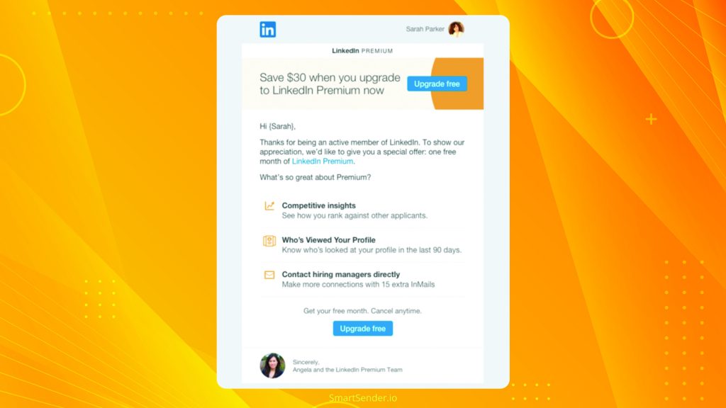Click the envelope InMail icon
Screen dimensions: 726x408
[269, 275]
